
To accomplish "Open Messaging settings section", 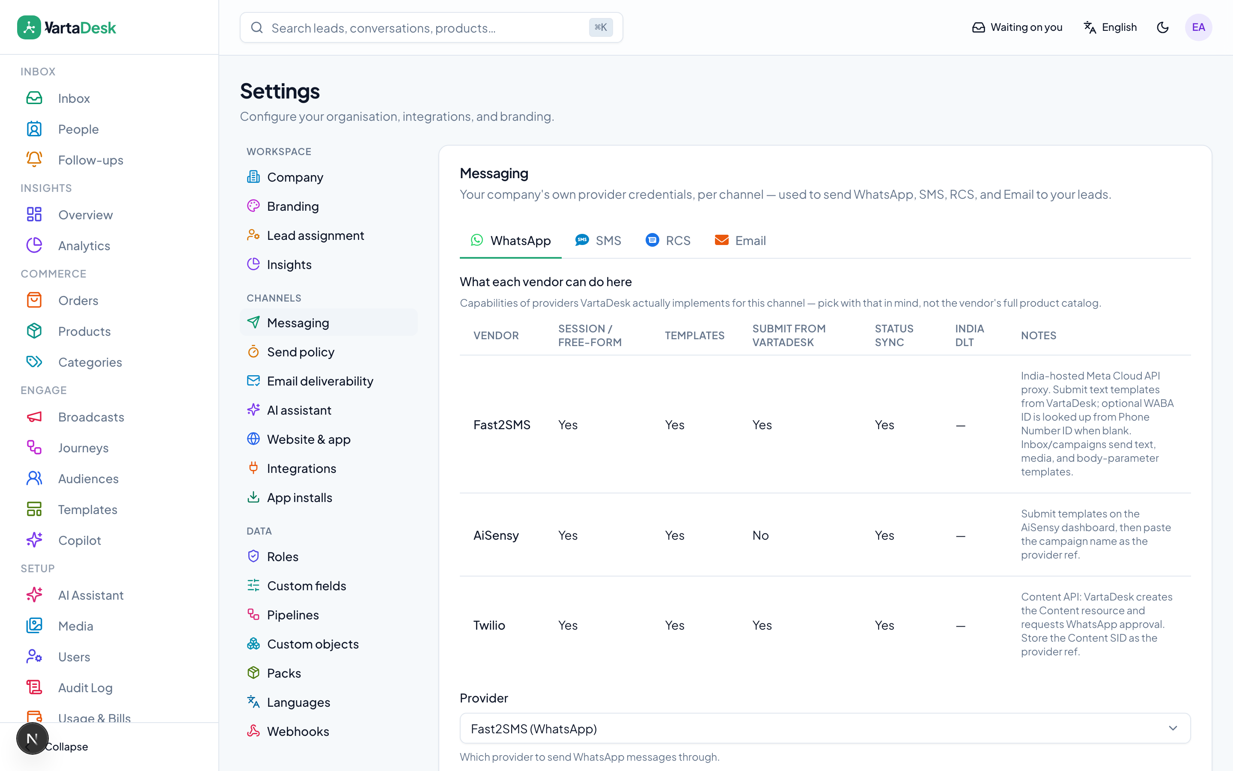I will pyautogui.click(x=329, y=323).
